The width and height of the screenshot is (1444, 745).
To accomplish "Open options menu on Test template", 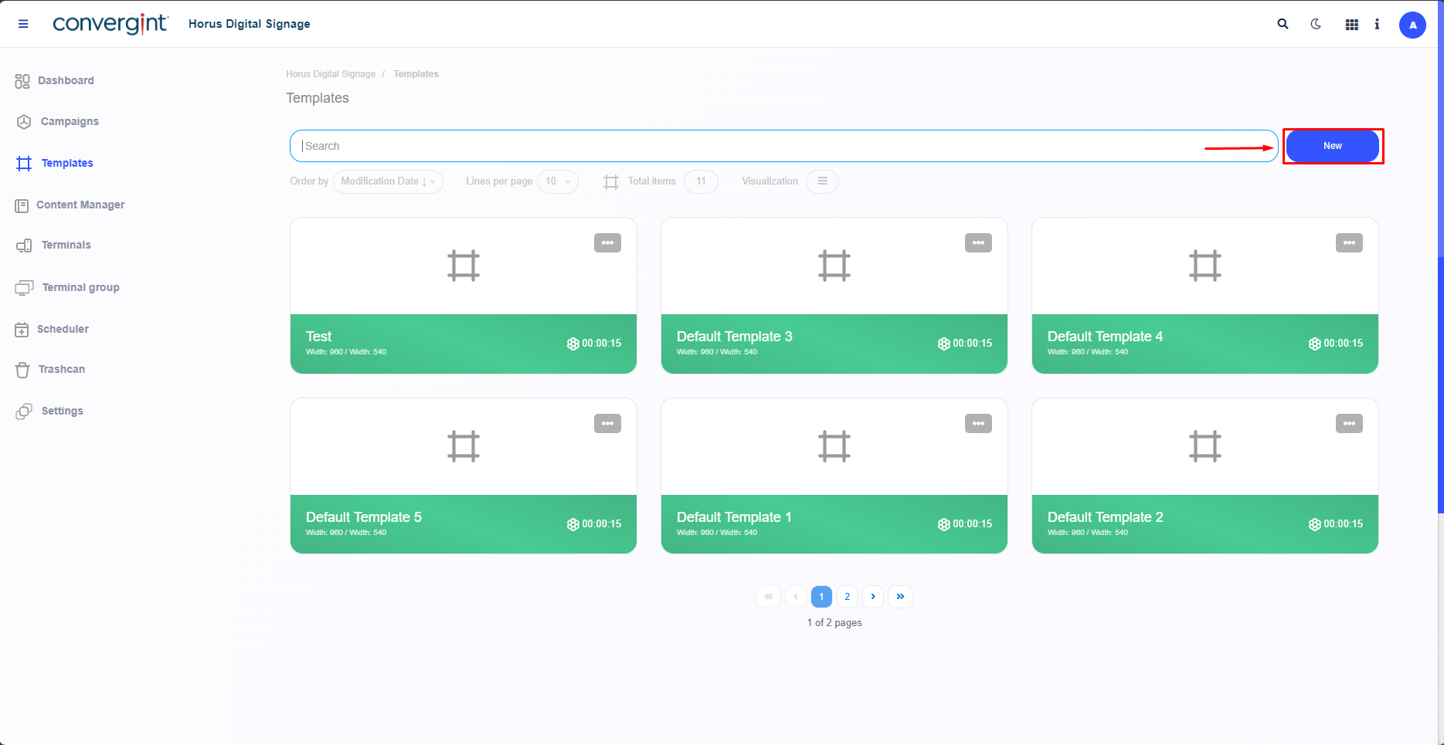I will [x=607, y=243].
